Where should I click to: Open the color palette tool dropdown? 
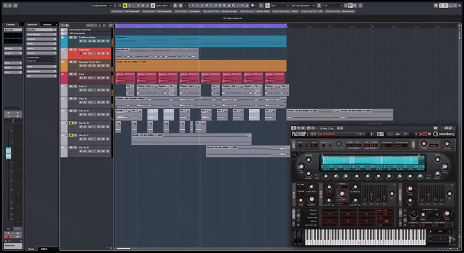[254, 5]
